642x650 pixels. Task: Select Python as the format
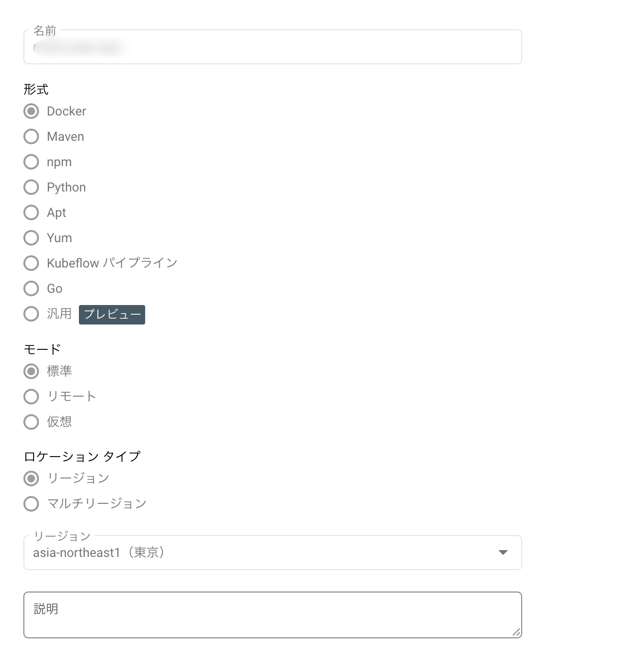(31, 187)
